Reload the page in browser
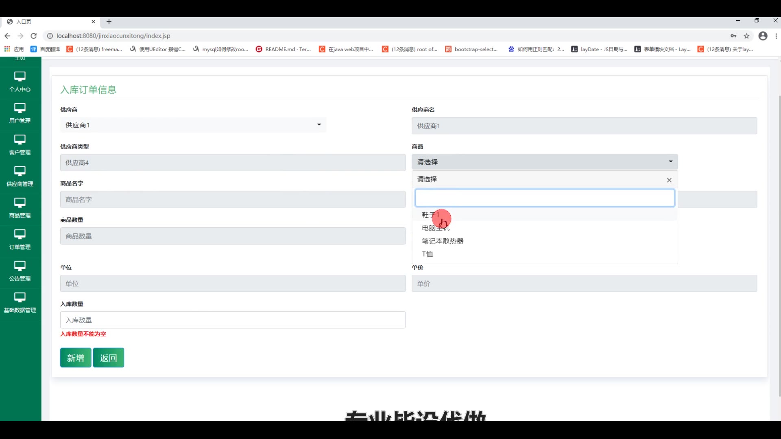Viewport: 781px width, 439px height. pos(34,36)
